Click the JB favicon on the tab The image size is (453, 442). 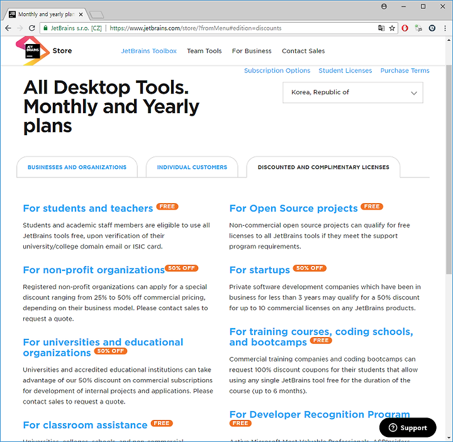pyautogui.click(x=12, y=14)
